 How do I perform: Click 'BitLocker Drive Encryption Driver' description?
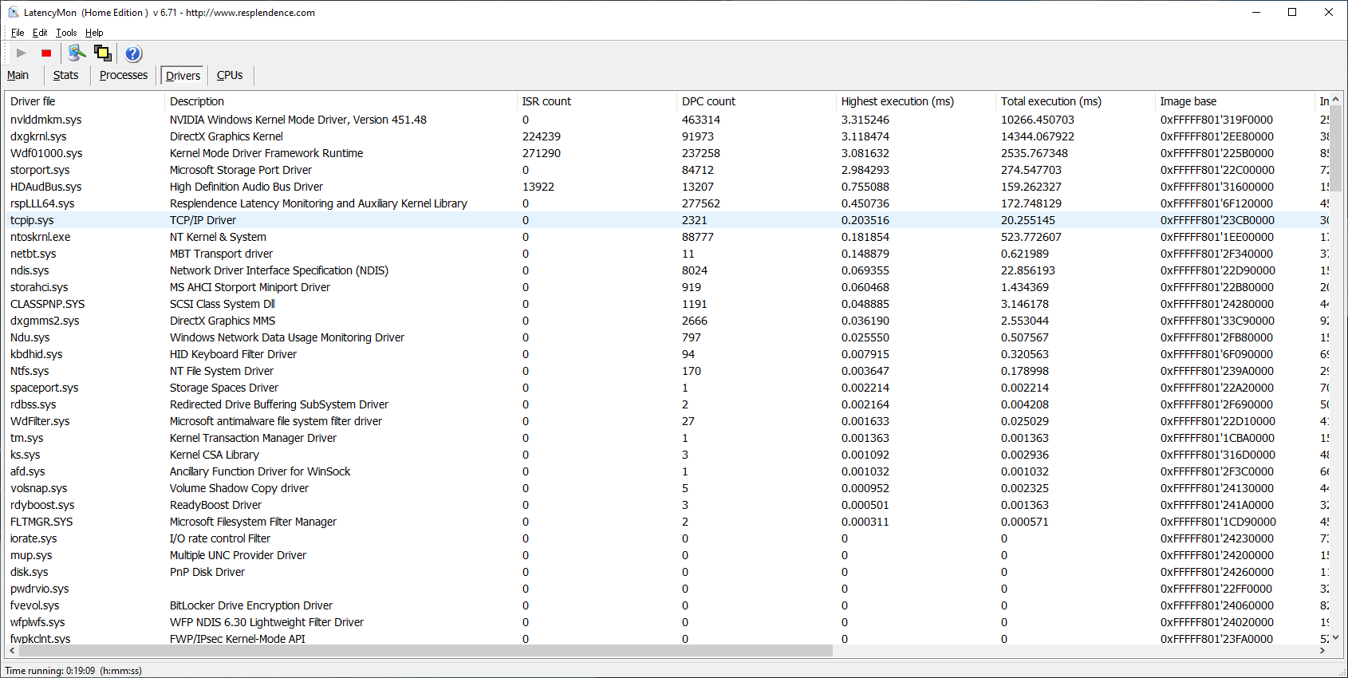[251, 605]
